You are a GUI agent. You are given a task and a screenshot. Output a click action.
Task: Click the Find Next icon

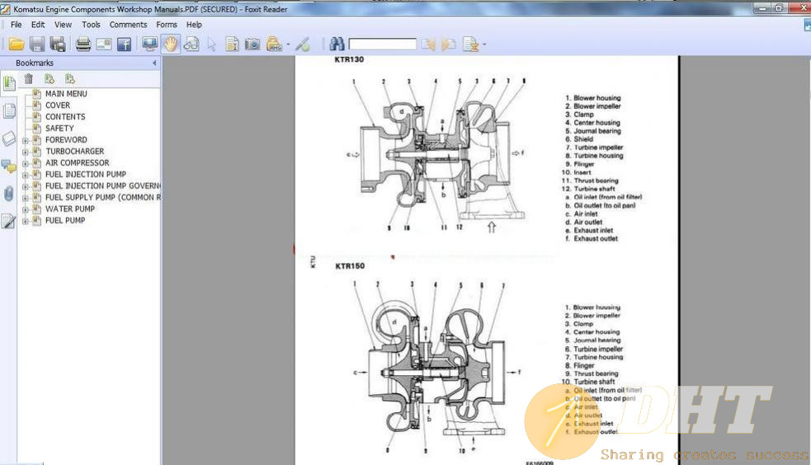(x=449, y=45)
